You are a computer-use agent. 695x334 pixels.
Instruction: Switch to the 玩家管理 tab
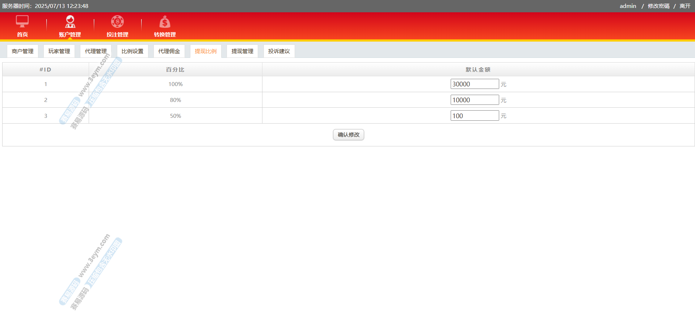(59, 51)
